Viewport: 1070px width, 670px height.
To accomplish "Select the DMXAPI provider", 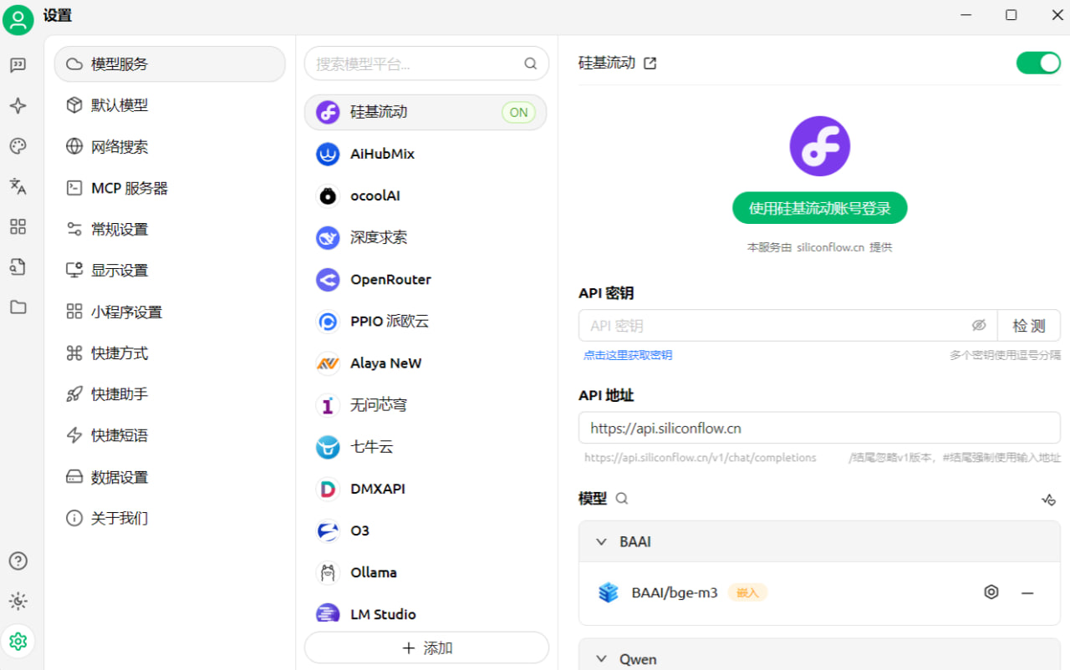I will tap(425, 489).
